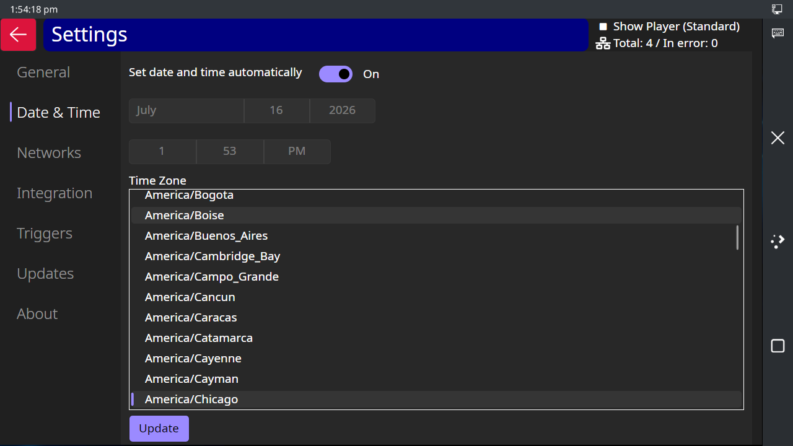Open the Updates settings section
793x446 pixels.
pyautogui.click(x=45, y=273)
